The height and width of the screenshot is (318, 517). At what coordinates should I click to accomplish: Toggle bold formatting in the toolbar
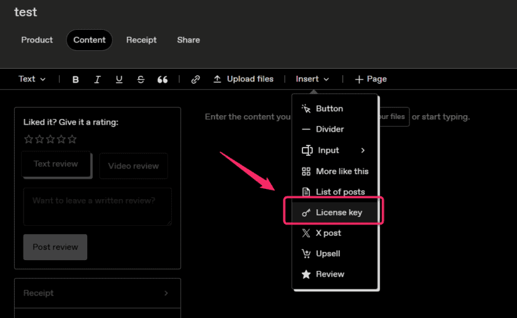point(76,79)
